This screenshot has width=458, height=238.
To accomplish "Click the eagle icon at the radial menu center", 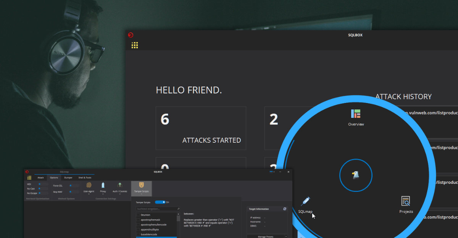I will (x=356, y=175).
